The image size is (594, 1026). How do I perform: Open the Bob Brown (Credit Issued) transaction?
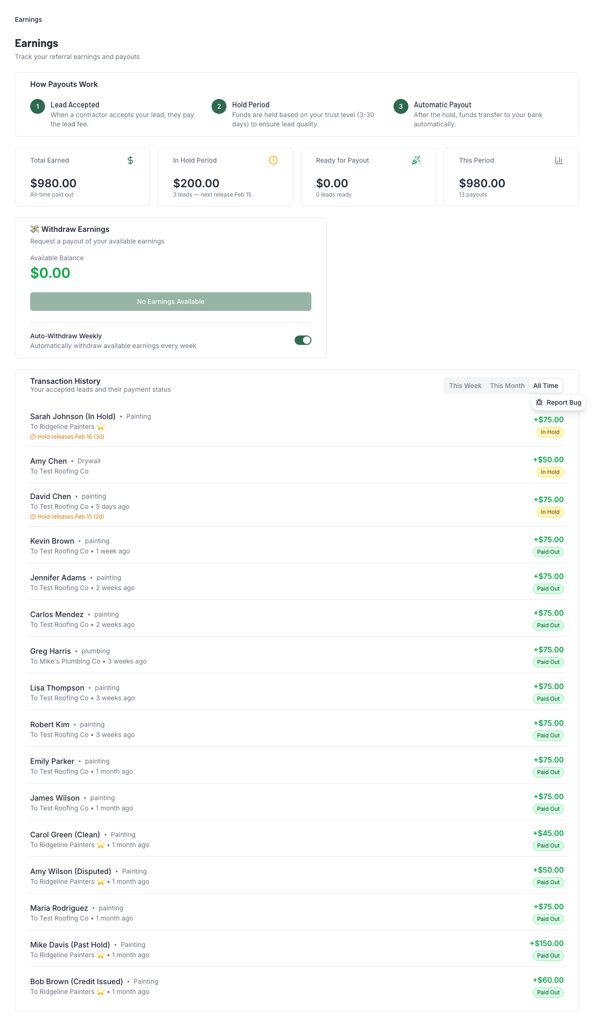point(297,986)
